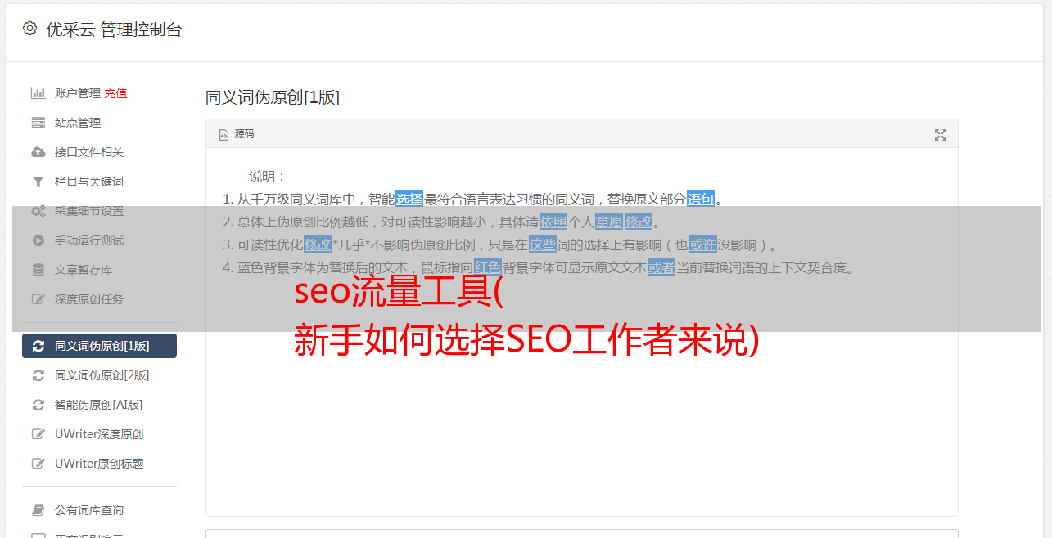Viewport: 1052px width, 538px height.
Task: Click the 优采云 管理控制台 header title
Action: [114, 29]
